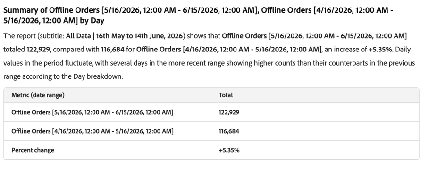
Task: Click the +5.35% table cell
Action: (x=229, y=150)
